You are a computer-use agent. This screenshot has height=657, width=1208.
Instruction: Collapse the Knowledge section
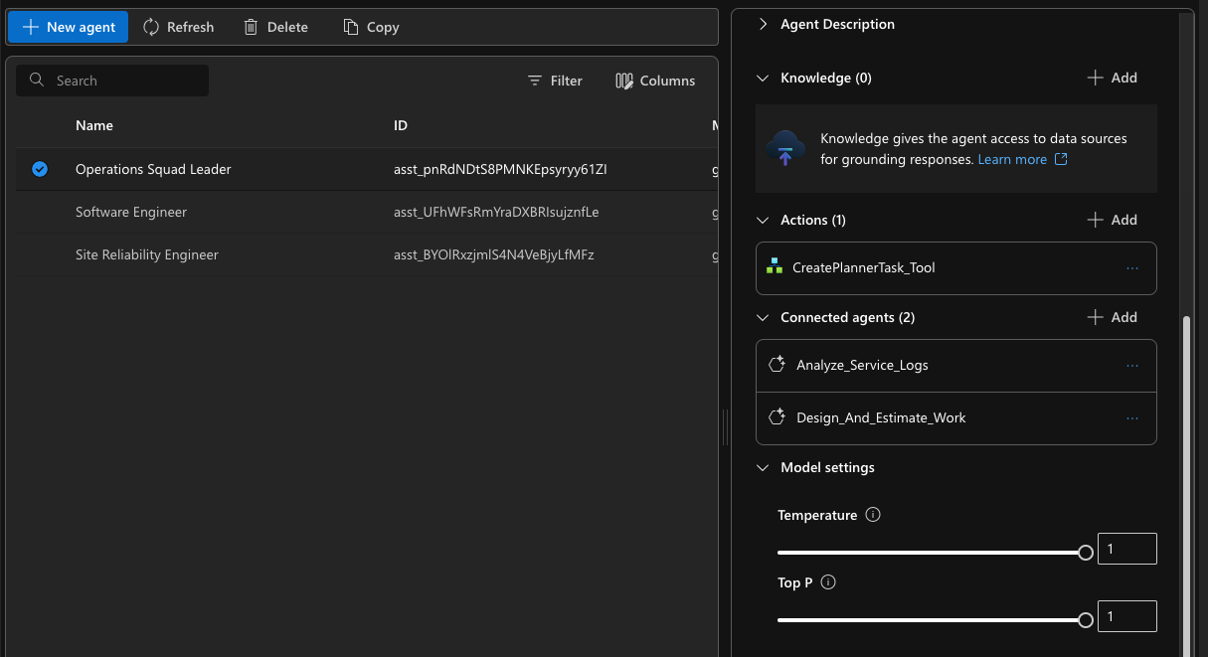click(x=764, y=78)
